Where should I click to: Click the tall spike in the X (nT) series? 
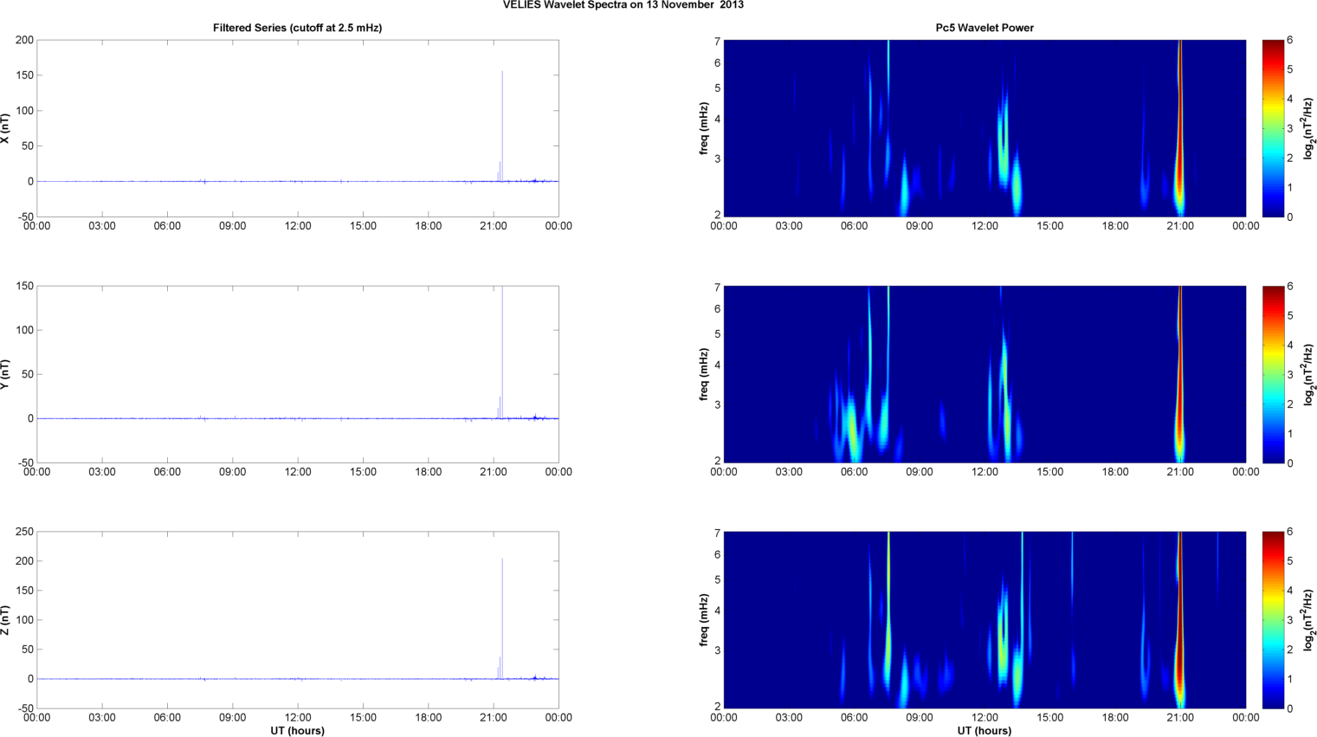pyautogui.click(x=502, y=126)
